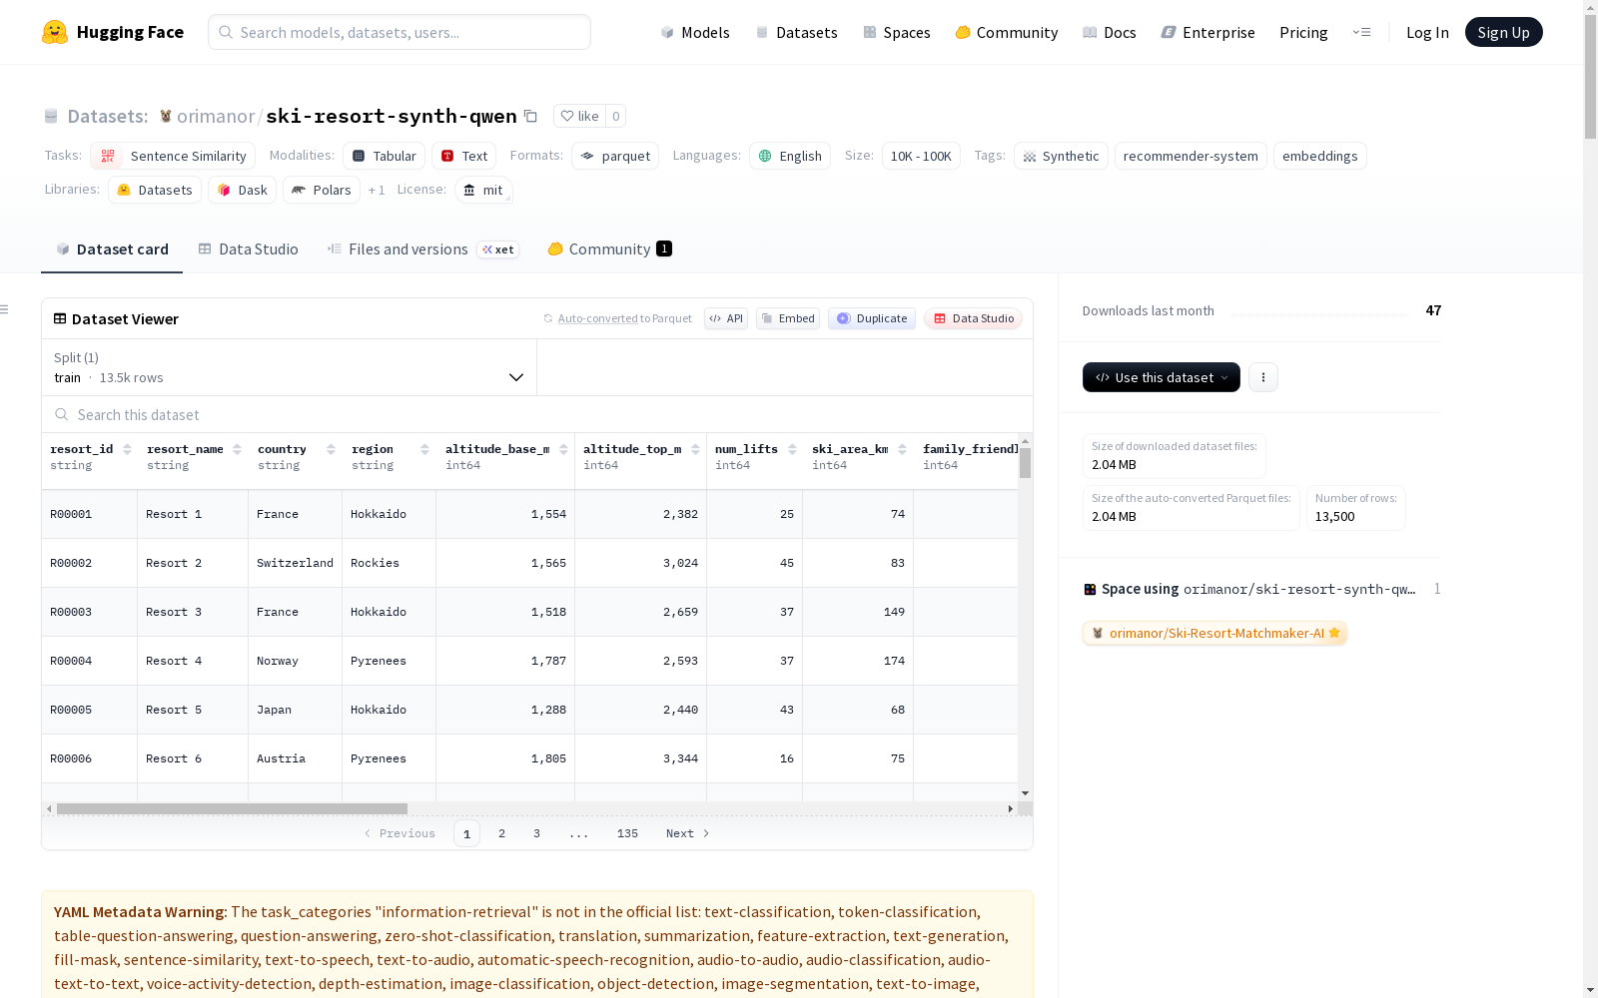Image resolution: width=1598 pixels, height=998 pixels.
Task: Select the Datasets library tag
Action: click(x=155, y=190)
